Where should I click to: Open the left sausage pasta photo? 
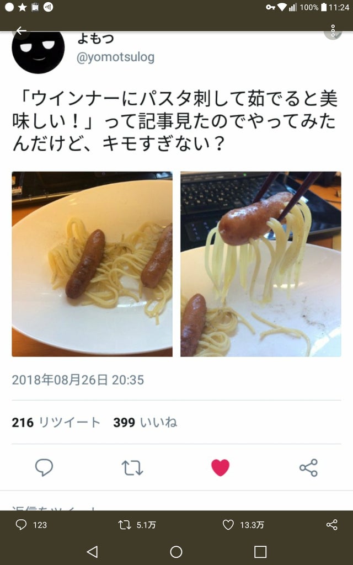[92, 264]
